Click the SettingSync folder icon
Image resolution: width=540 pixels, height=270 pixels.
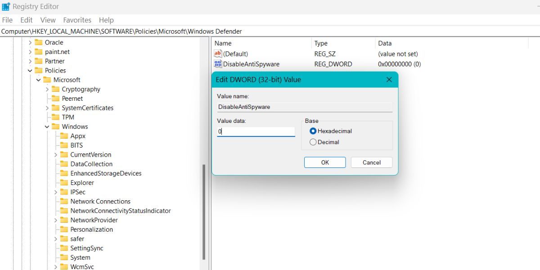(x=63, y=248)
